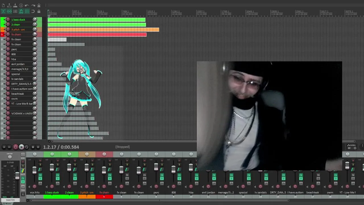364x205 pixels.
Task: Jump to project start in the transport
Action: [4, 147]
